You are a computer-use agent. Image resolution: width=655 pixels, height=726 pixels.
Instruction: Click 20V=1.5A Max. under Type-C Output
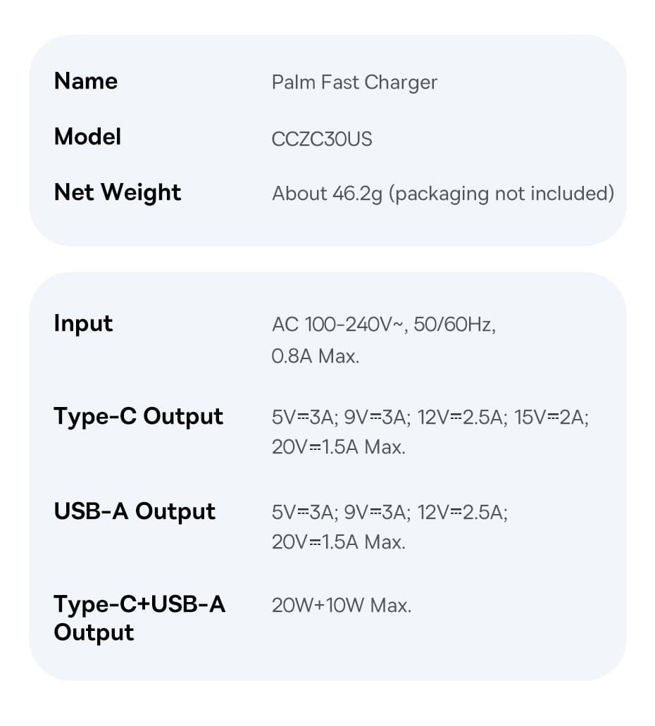[x=339, y=447]
